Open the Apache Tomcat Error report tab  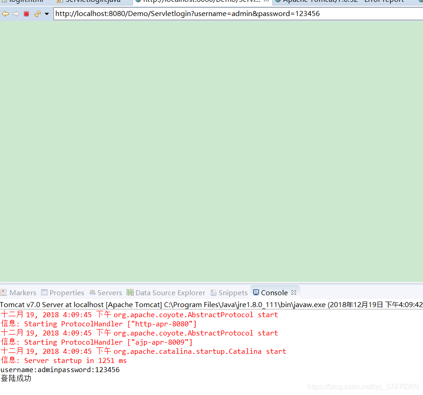(x=340, y=1)
